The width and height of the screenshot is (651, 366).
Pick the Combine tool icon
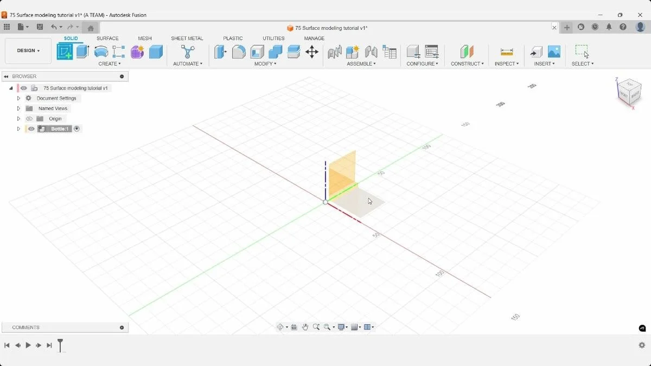tap(276, 52)
